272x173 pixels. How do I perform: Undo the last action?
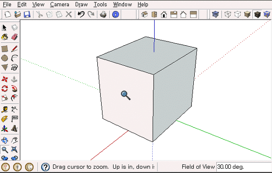pyautogui.click(x=81, y=14)
